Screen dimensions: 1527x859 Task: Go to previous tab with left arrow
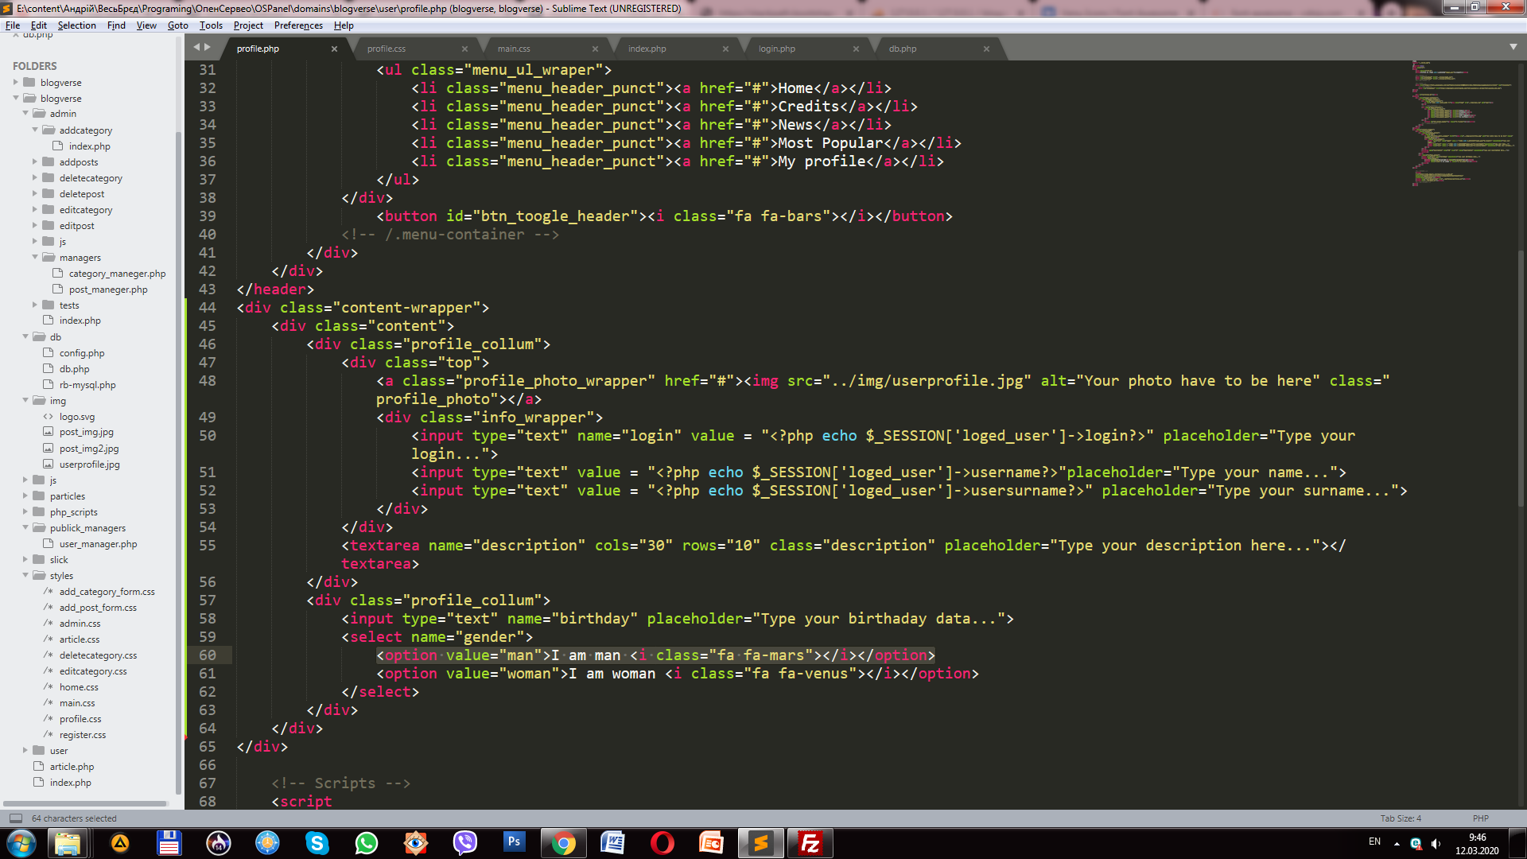click(196, 47)
